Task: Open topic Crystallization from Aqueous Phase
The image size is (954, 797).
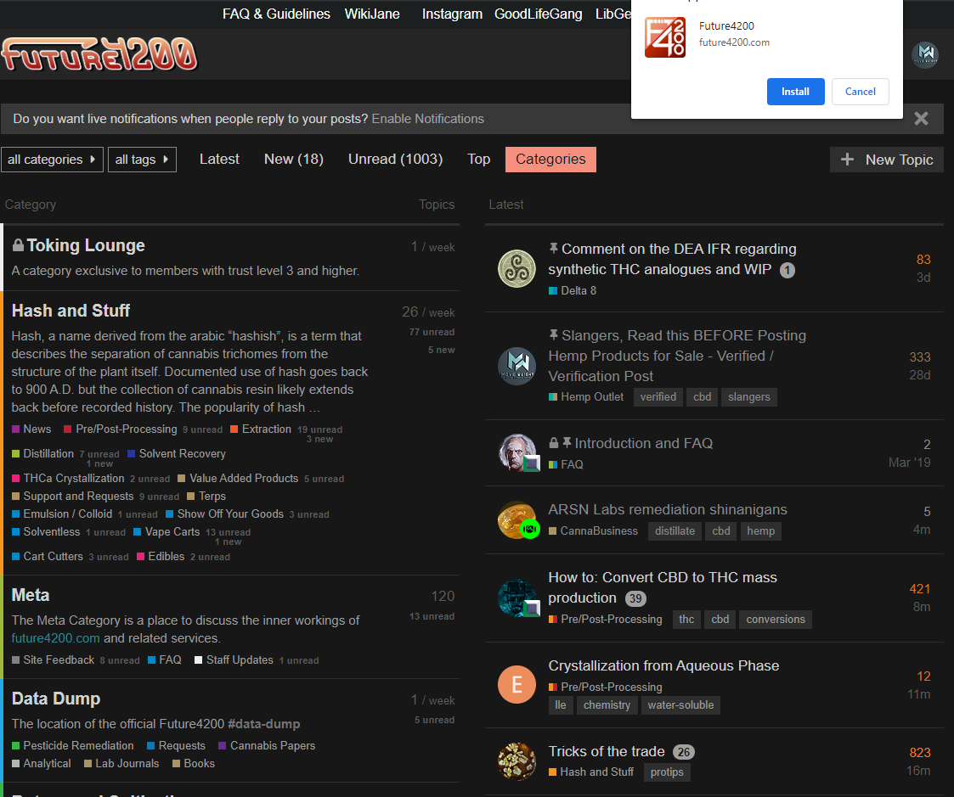Action: [x=663, y=665]
